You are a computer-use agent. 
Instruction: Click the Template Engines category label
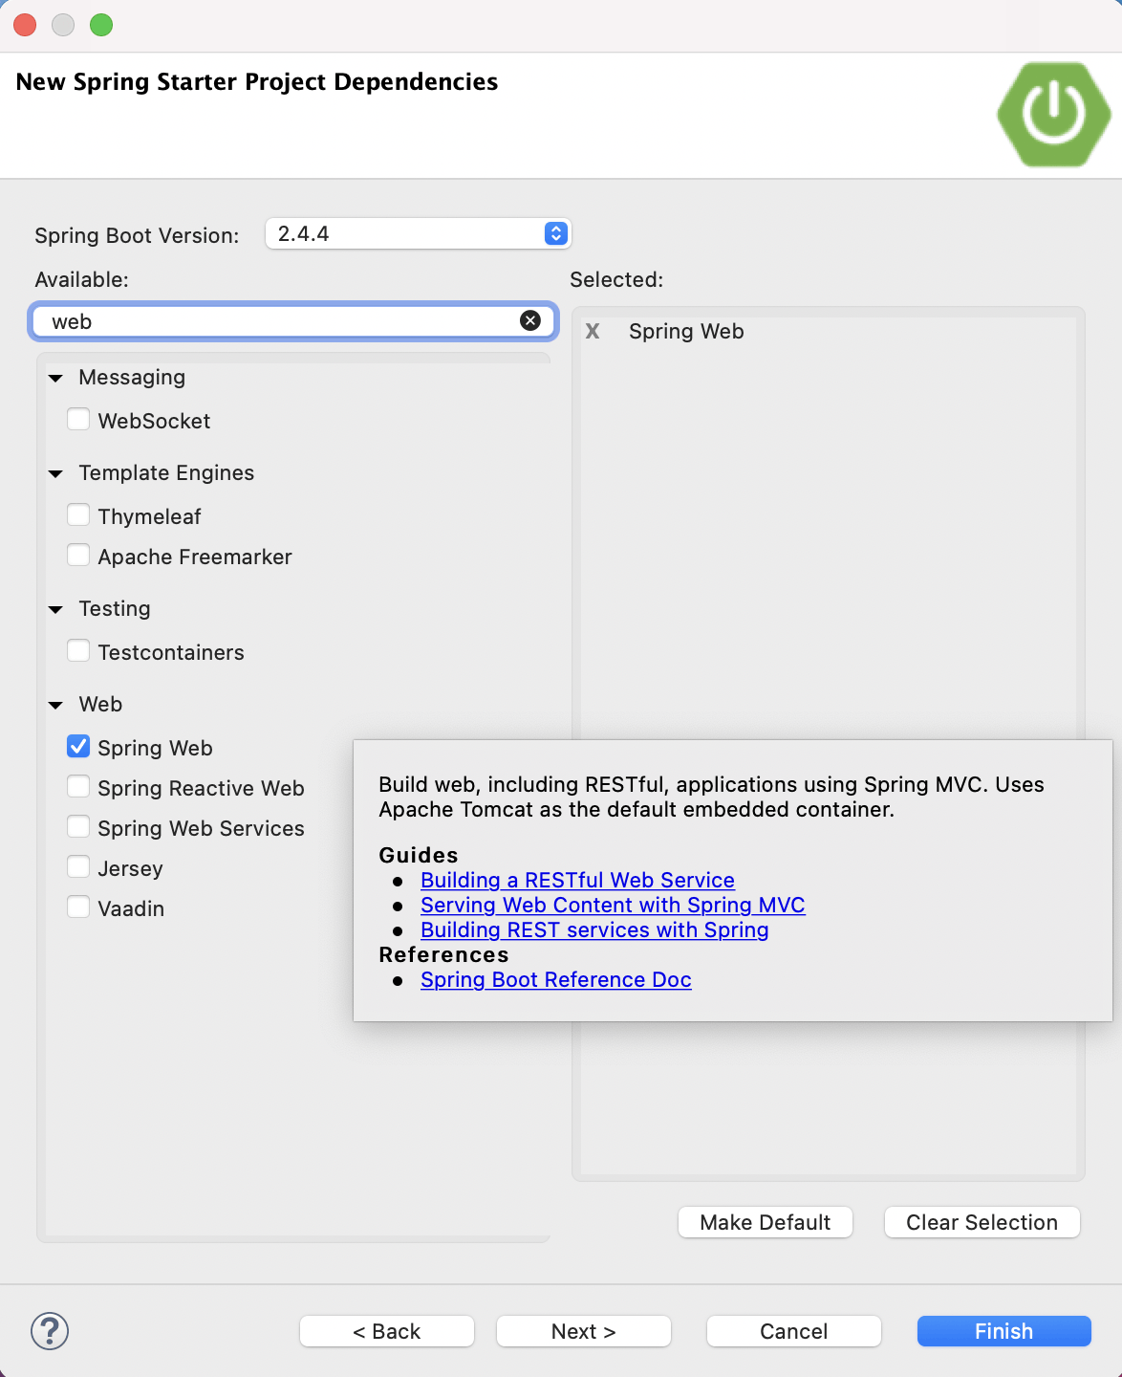coord(166,472)
